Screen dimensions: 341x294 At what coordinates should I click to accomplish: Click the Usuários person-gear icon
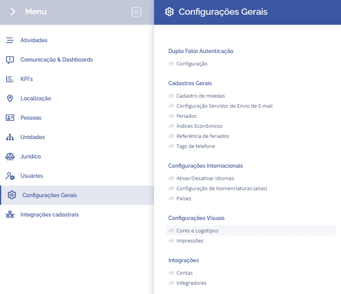click(10, 176)
